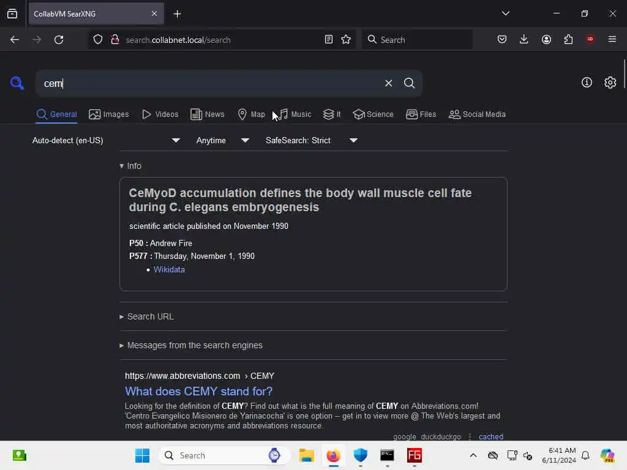Screen dimensions: 627x470
Task: Open the SearXNG about info icon
Action: tap(587, 83)
